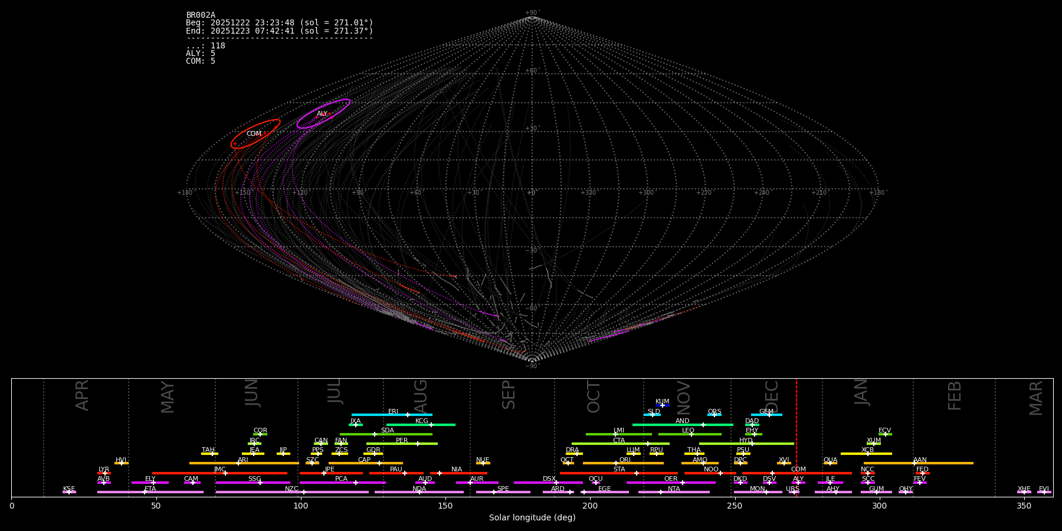
Task: Select the red NOO shower bar
Action: 710,473
